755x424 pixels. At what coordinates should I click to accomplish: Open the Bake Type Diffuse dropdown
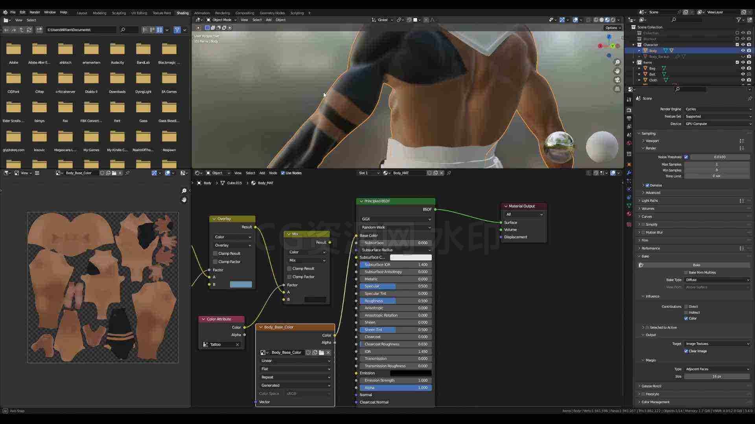click(718, 280)
